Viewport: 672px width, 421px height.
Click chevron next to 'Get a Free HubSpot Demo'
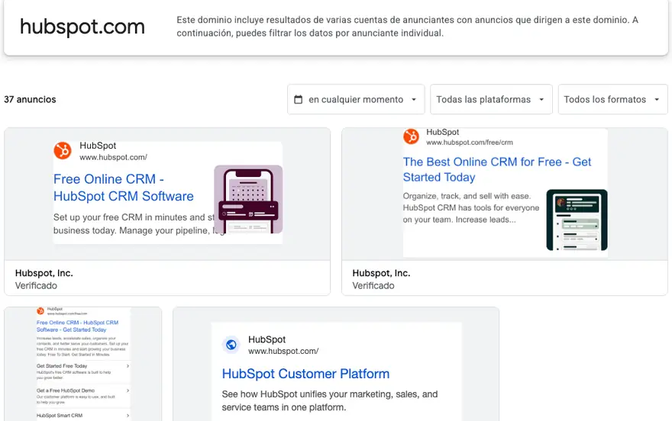[x=128, y=390]
